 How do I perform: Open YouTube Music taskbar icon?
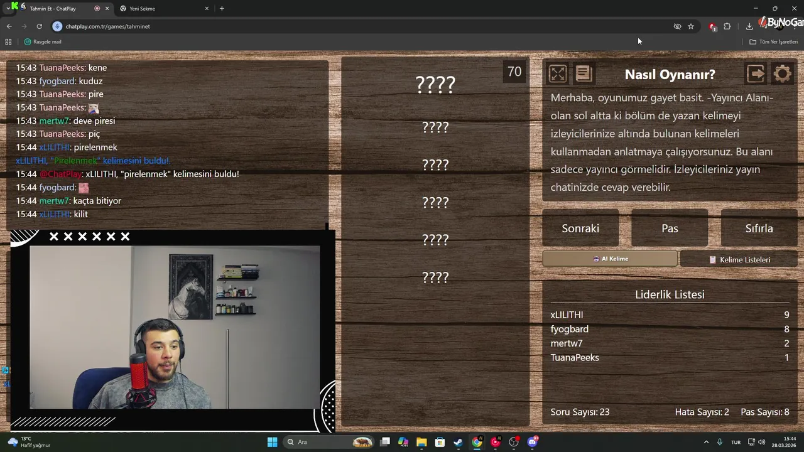496,442
